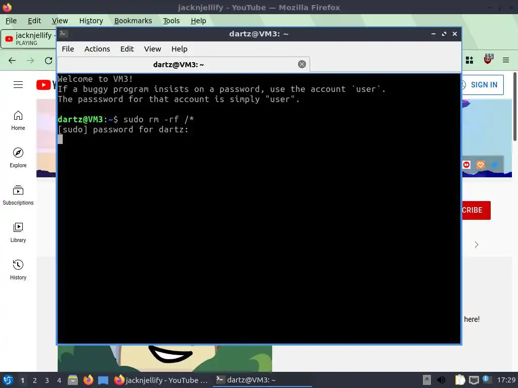The height and width of the screenshot is (388, 518).
Task: Open Firefox Edit menu
Action: pos(34,21)
